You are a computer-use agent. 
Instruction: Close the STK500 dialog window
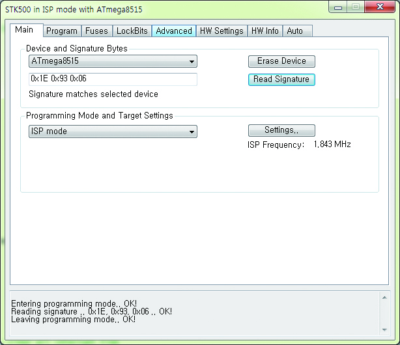pyautogui.click(x=380, y=7)
